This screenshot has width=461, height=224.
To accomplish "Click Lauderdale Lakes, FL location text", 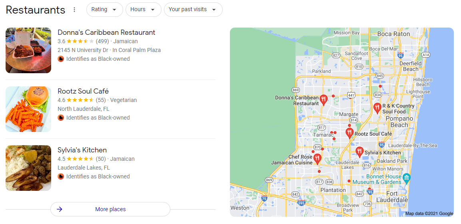I will click(84, 168).
